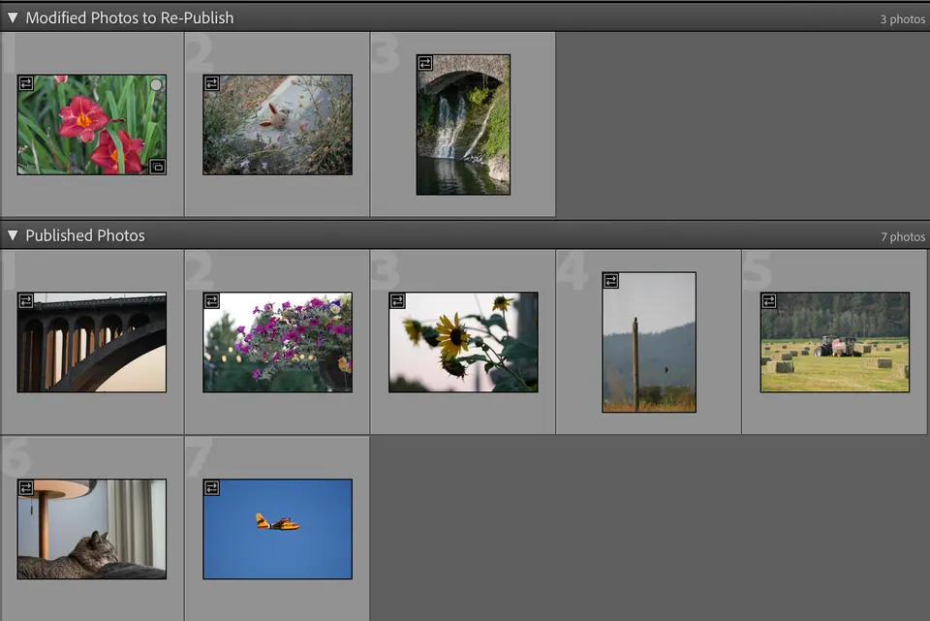The width and height of the screenshot is (930, 621).
Task: Select the yellow airplane thumbnail
Action: pyautogui.click(x=278, y=529)
